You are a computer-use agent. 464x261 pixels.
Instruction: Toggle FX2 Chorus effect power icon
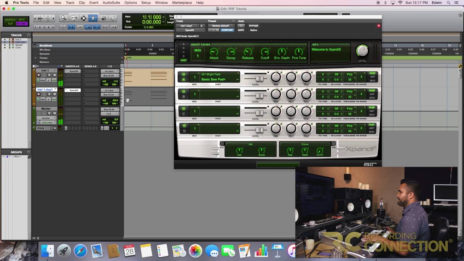pyautogui.click(x=333, y=144)
